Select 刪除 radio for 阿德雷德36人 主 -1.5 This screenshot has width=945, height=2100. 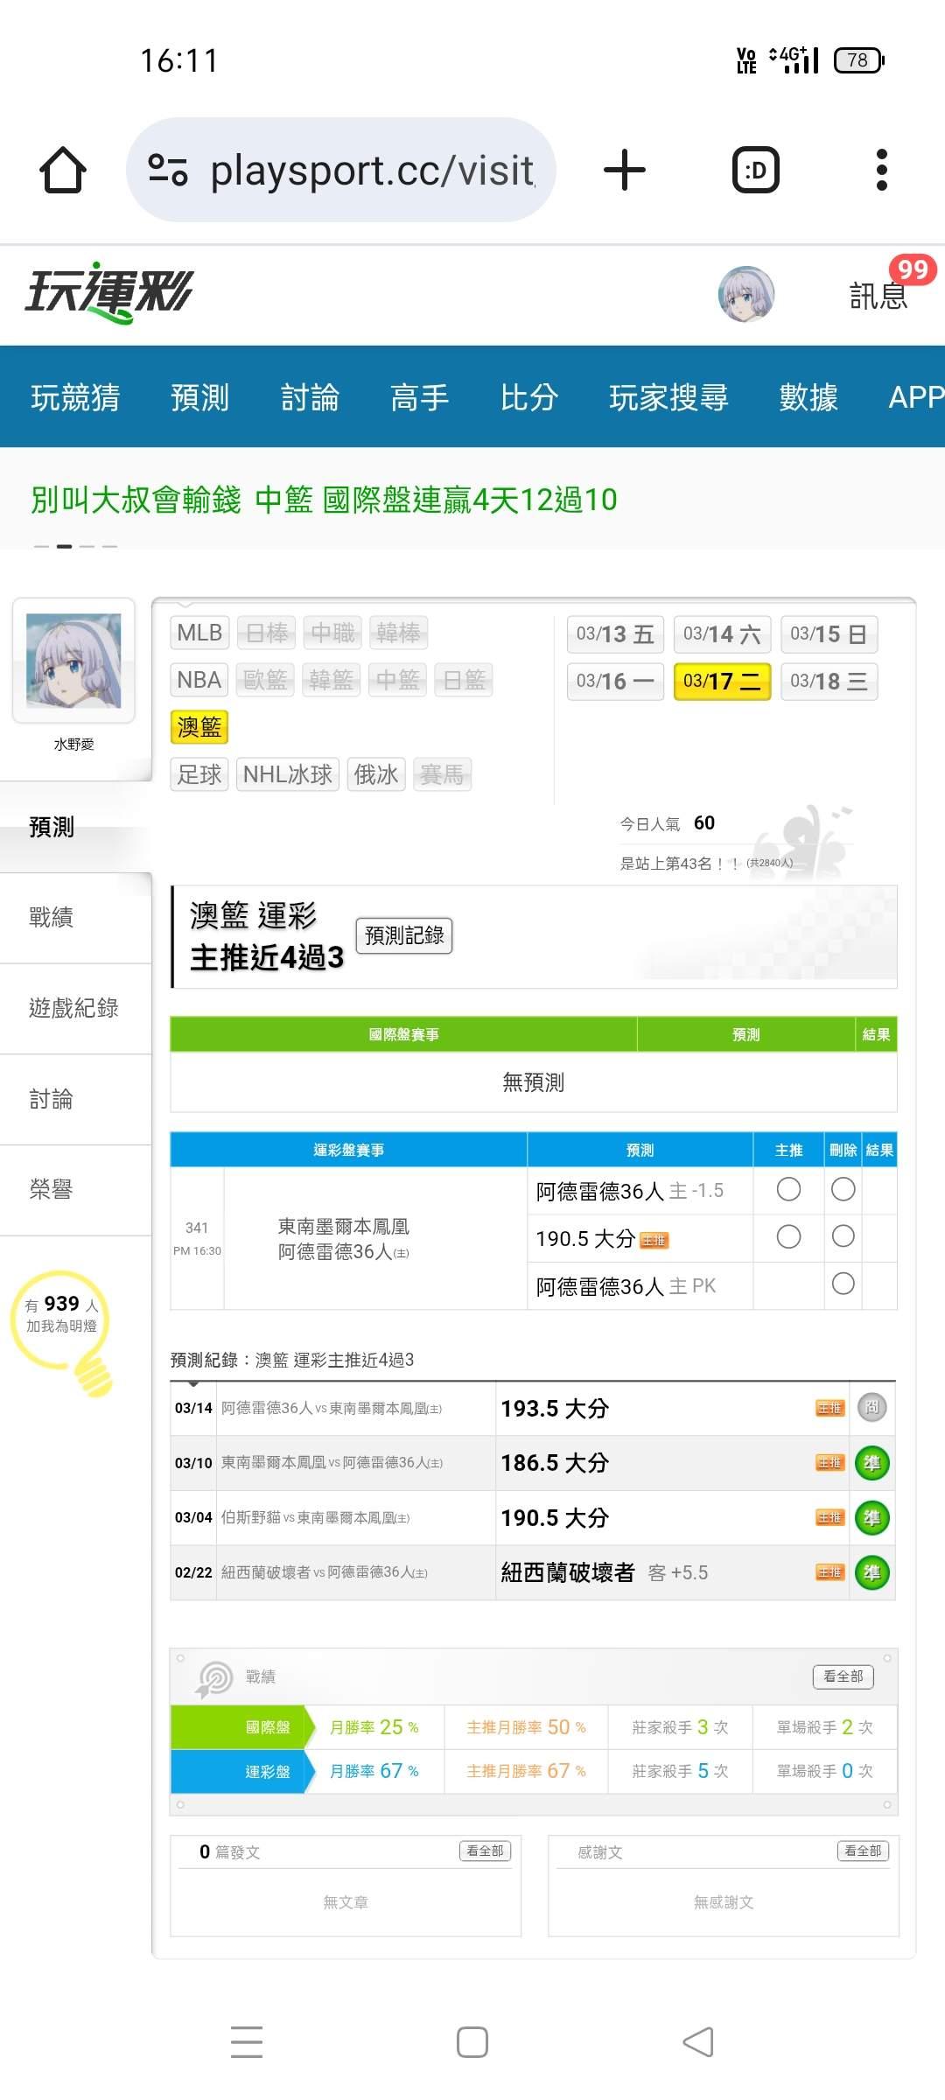point(843,1189)
